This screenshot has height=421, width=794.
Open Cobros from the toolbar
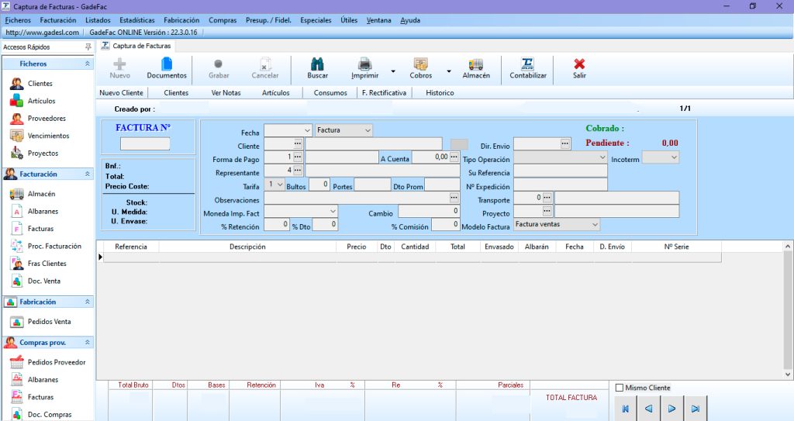click(420, 64)
